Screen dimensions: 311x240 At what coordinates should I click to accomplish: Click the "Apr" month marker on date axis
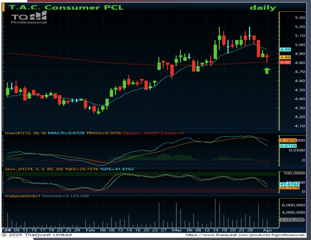[268, 230]
